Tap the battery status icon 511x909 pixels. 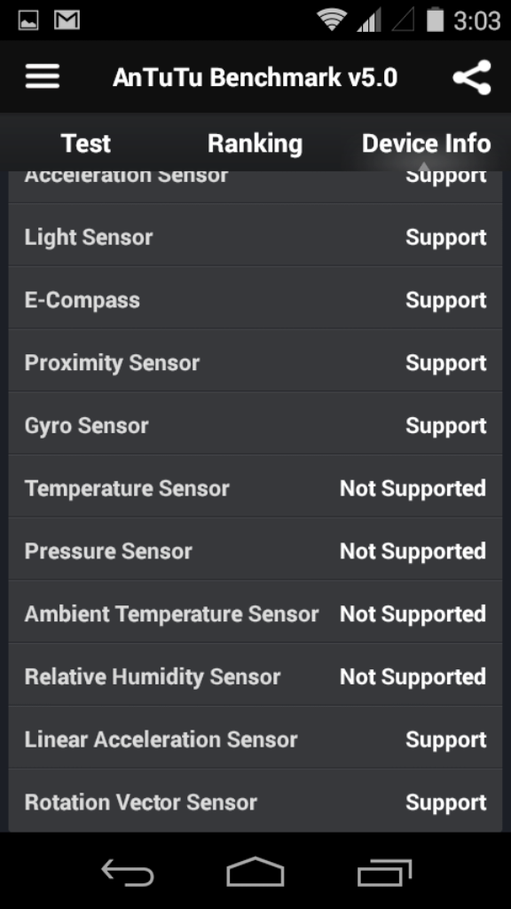435,20
